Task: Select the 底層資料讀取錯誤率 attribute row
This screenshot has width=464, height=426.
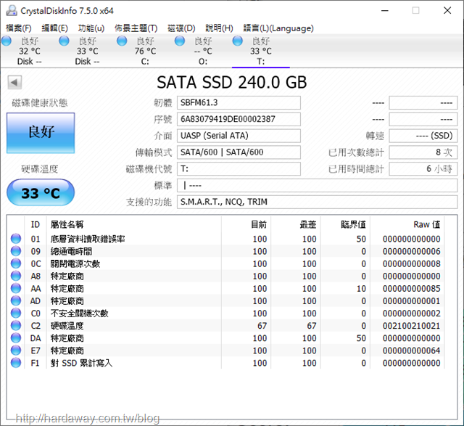Action: coord(225,239)
